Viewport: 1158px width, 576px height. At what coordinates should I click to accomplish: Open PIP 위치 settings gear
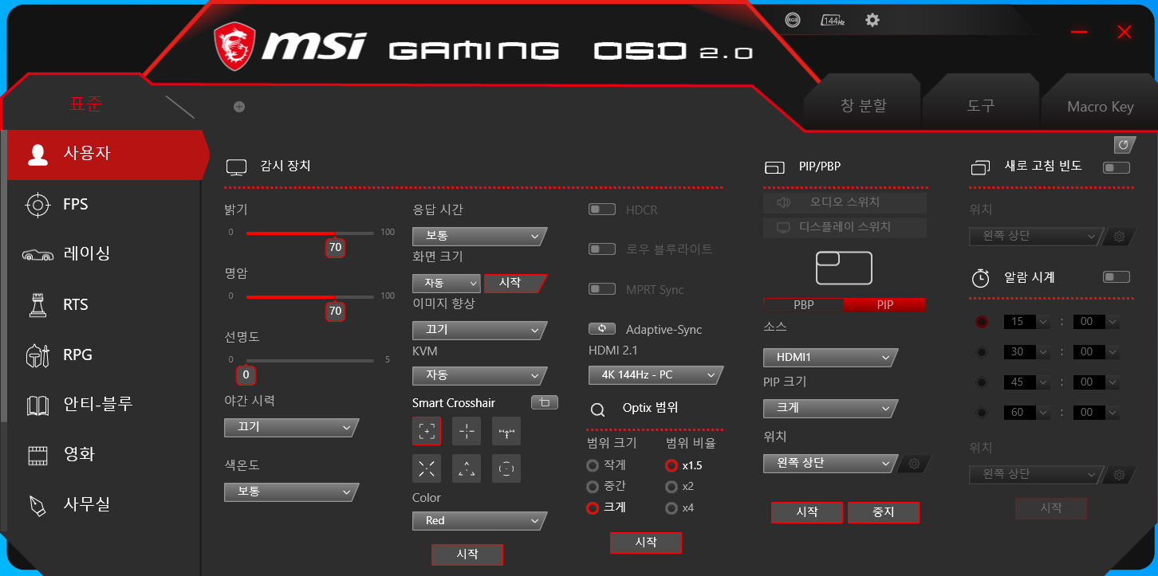pos(915,464)
